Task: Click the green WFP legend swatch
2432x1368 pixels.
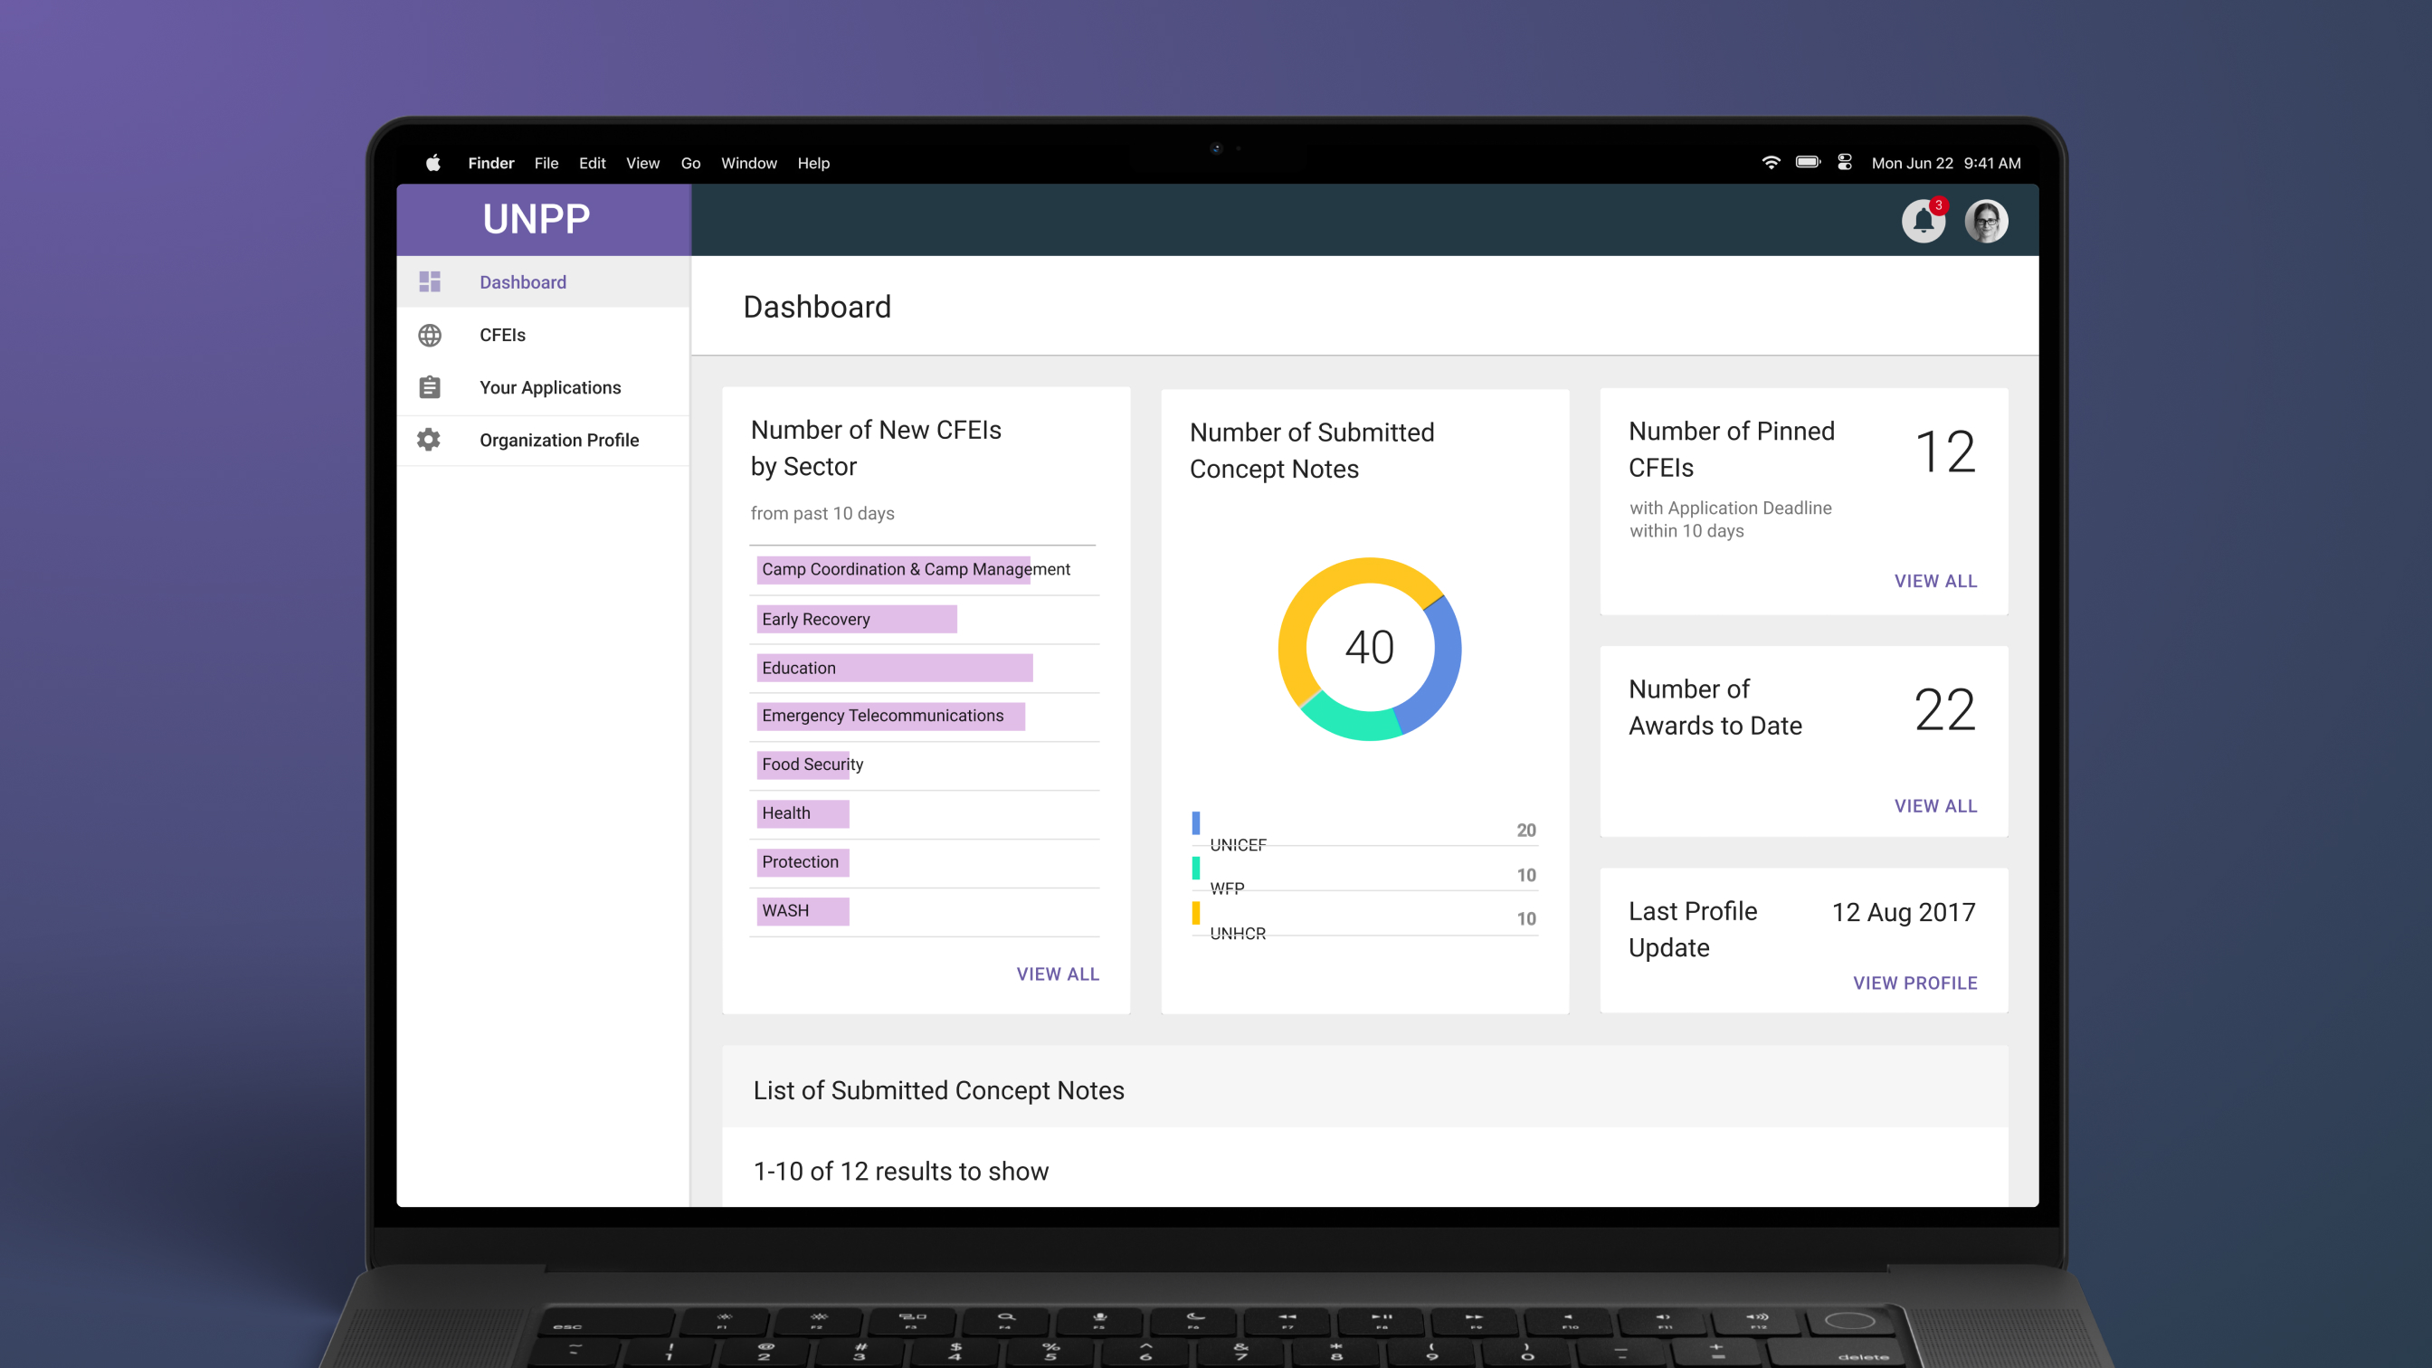Action: [1196, 868]
